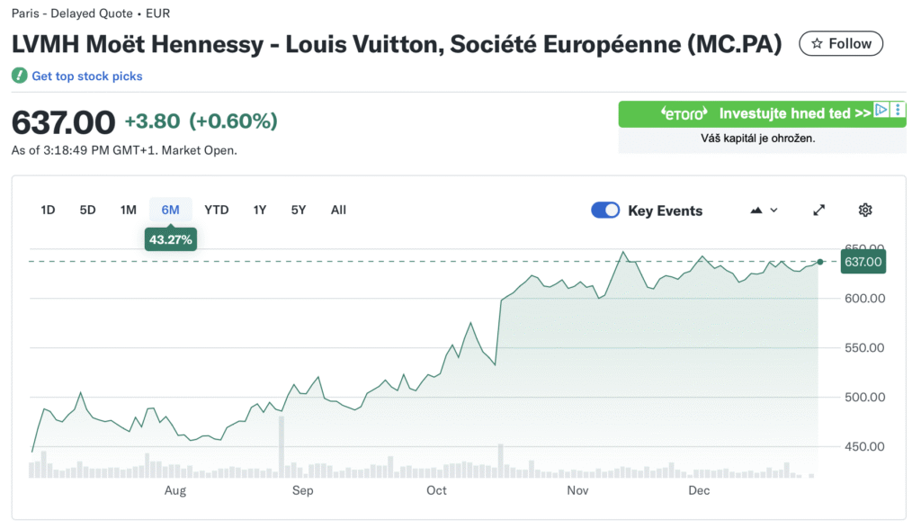Open Get top stock picks link
The width and height of the screenshot is (921, 529).
(x=87, y=76)
